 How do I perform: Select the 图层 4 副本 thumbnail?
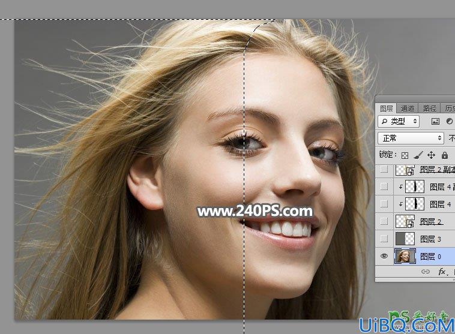(415, 186)
